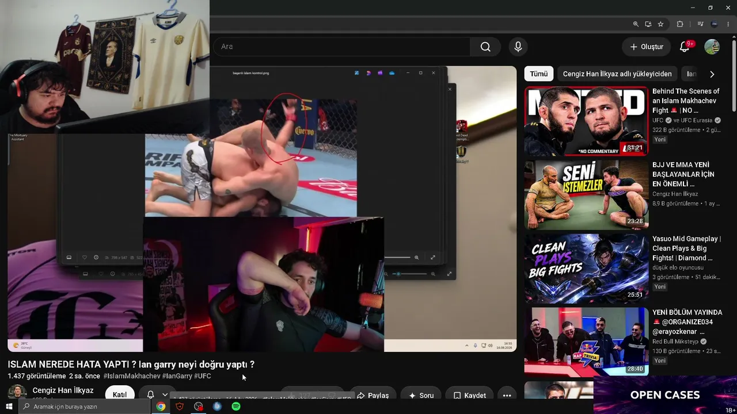This screenshot has width=737, height=414.
Task: Open the YouTube account avatar menu
Action: pos(712,47)
